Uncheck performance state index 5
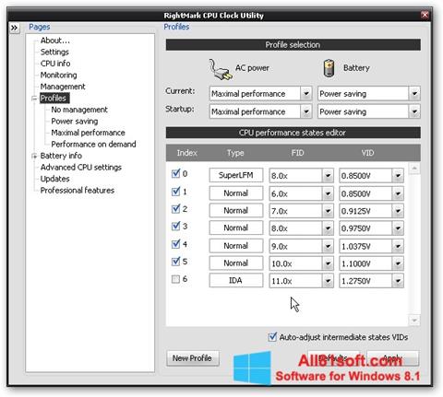The height and width of the screenshot is (397, 443). pyautogui.click(x=175, y=262)
